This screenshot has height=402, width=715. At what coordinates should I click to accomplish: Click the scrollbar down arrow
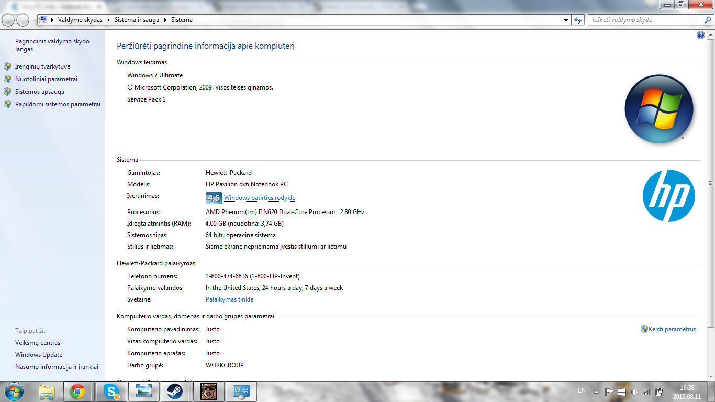[710, 376]
